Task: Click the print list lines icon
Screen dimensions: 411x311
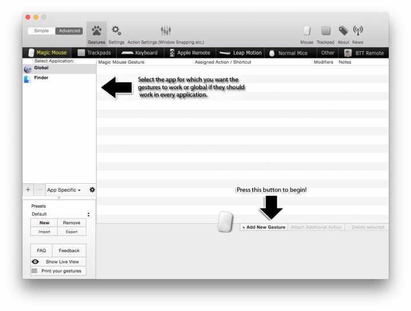Action: [34, 271]
